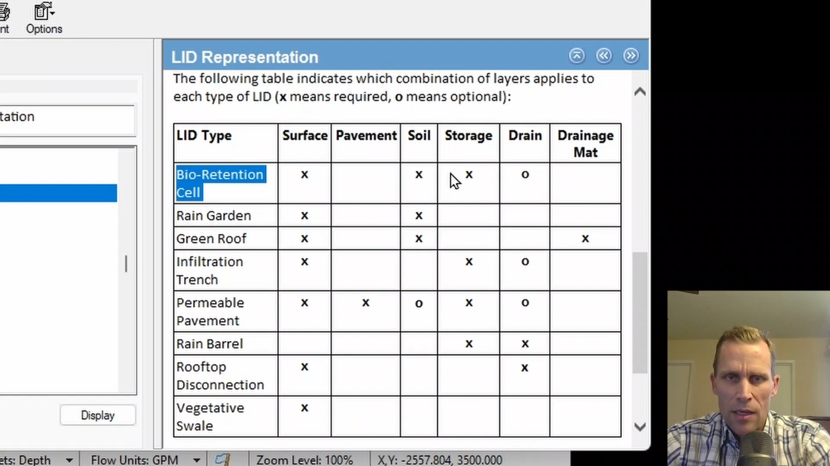Image resolution: width=830 pixels, height=466 pixels.
Task: Select the Bio-Retention Cell text
Action: pyautogui.click(x=220, y=183)
